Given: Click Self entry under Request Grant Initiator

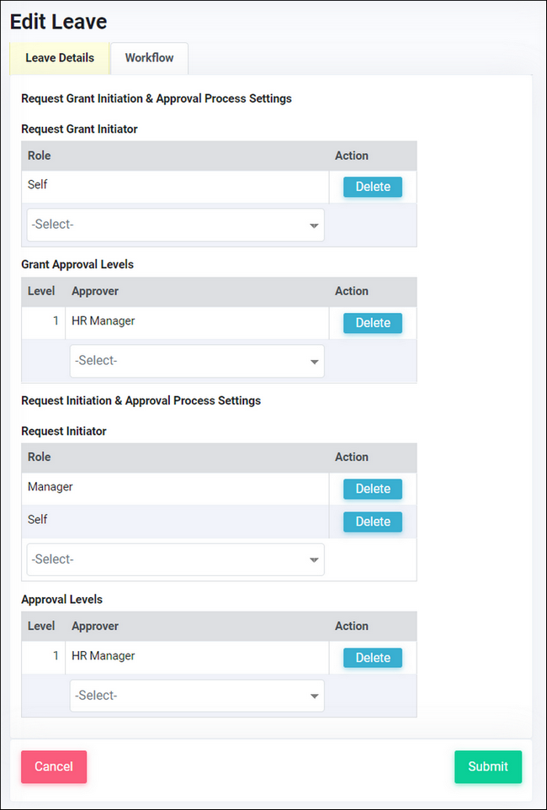Looking at the screenshot, I should point(38,184).
